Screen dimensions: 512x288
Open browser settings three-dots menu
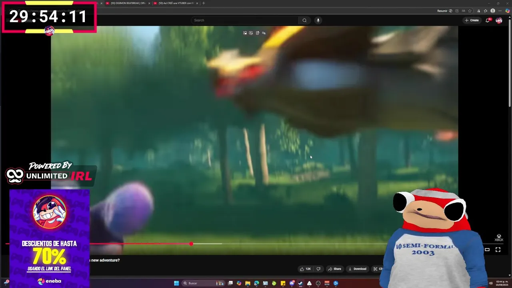tap(500, 11)
